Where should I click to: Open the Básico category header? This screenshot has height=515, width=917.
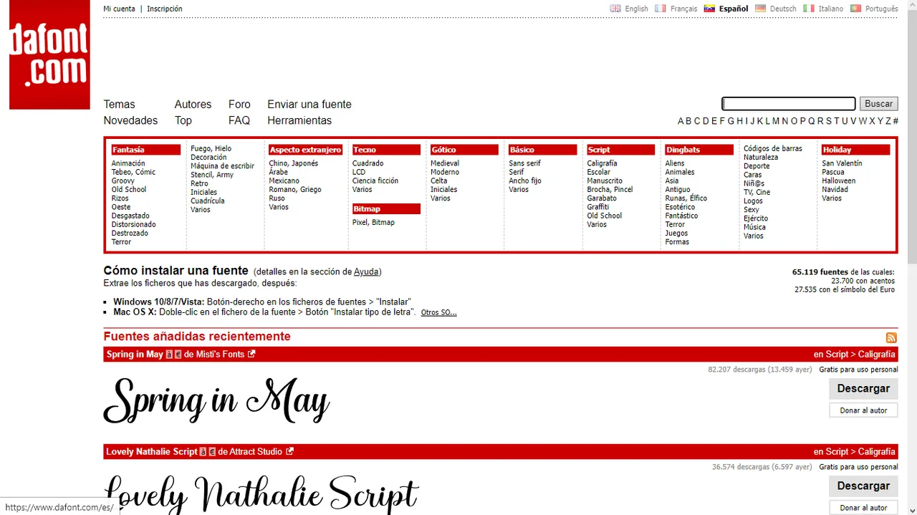tap(542, 150)
